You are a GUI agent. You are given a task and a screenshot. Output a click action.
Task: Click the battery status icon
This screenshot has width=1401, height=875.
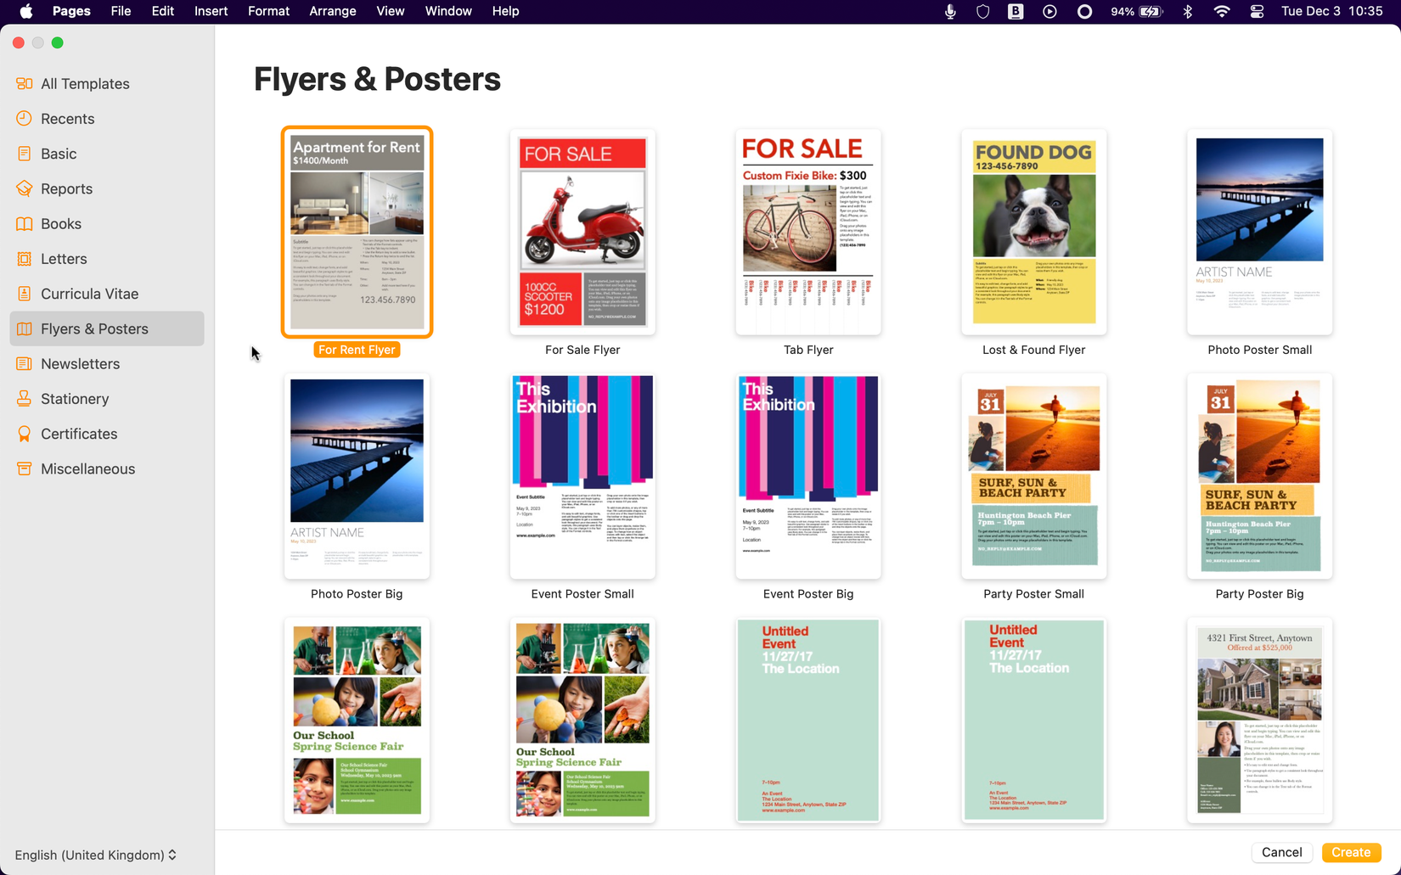click(x=1151, y=11)
